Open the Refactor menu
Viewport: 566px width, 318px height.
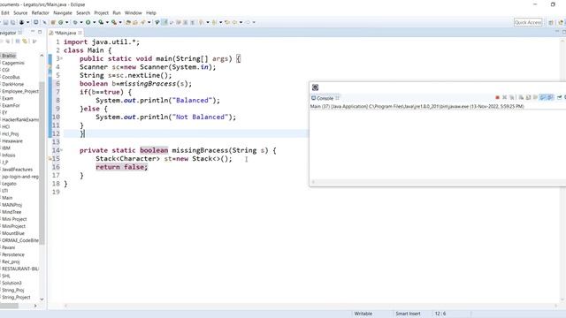click(40, 12)
